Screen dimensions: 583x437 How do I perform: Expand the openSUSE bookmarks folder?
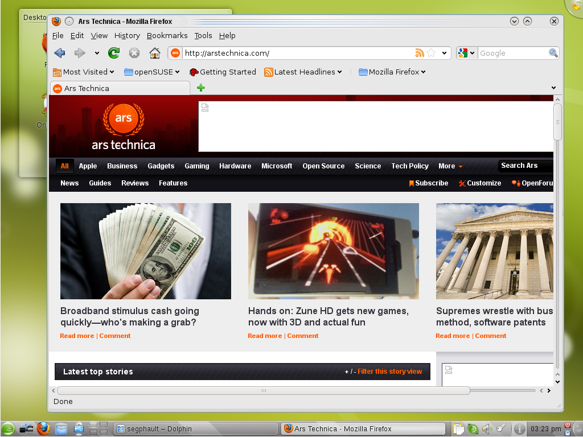tap(151, 72)
